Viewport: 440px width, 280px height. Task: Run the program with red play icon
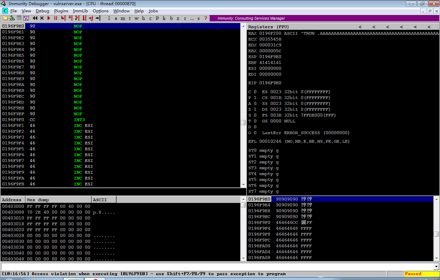tap(49, 18)
